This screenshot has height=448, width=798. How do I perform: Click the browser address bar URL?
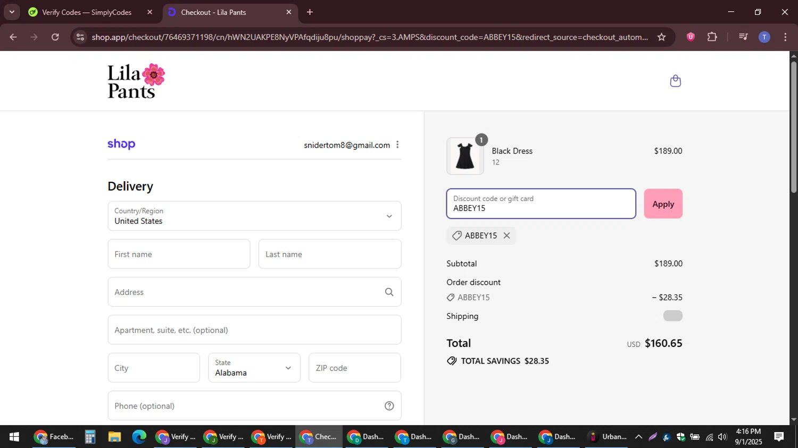tap(370, 37)
